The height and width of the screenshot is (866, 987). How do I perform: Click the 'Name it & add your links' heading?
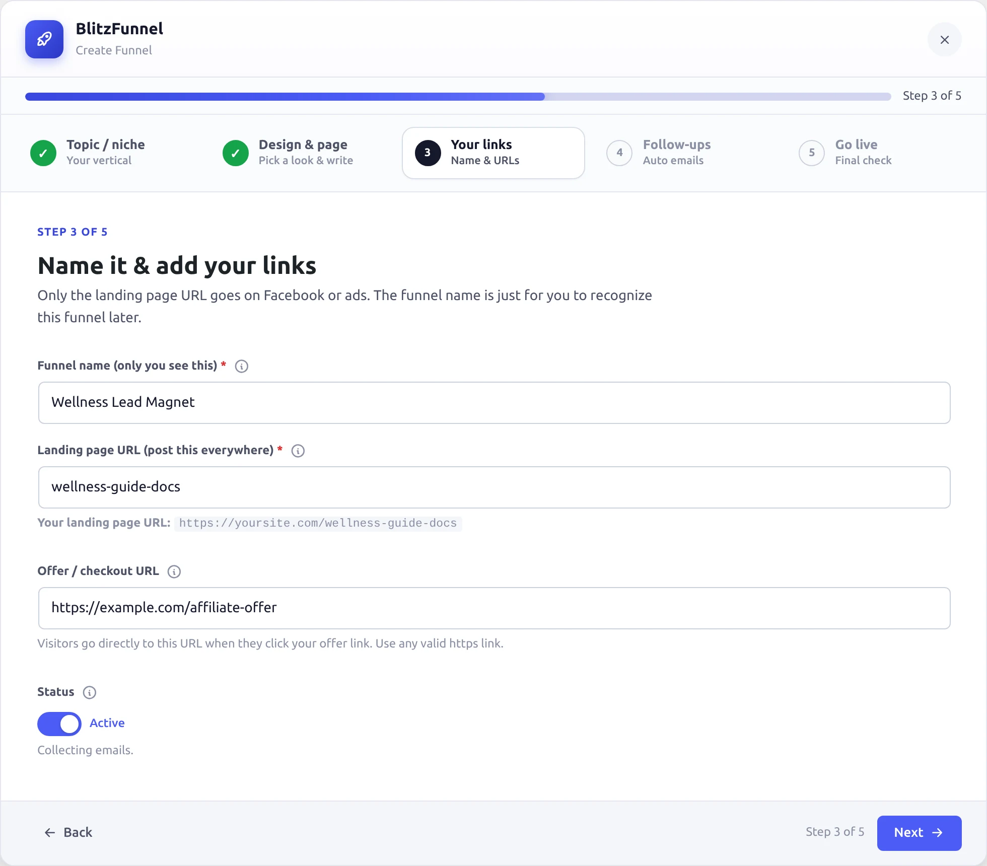tap(177, 265)
